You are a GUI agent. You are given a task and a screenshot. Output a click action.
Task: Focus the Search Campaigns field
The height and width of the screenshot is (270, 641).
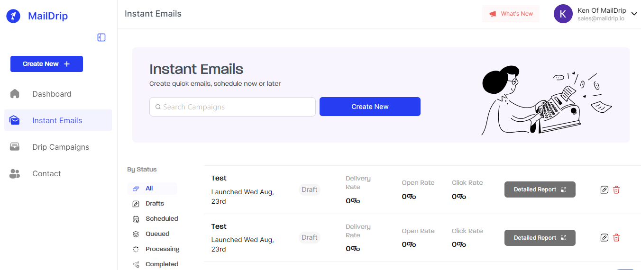(232, 107)
